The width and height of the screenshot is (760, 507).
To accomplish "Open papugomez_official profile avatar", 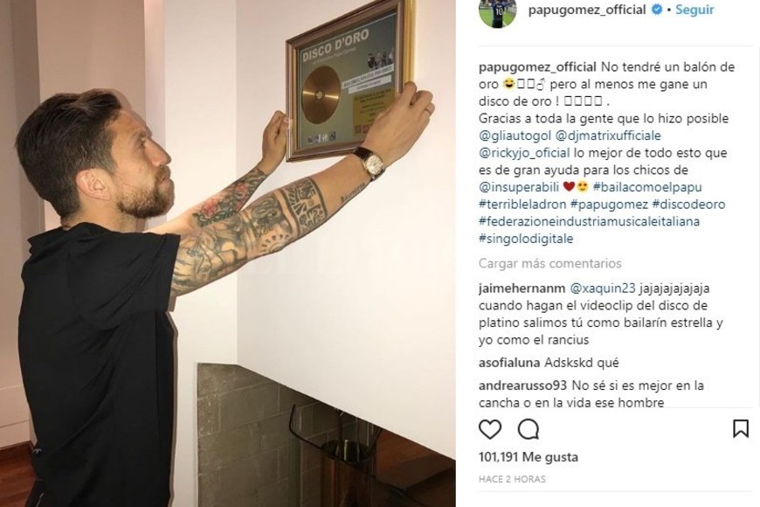I will pyautogui.click(x=498, y=11).
